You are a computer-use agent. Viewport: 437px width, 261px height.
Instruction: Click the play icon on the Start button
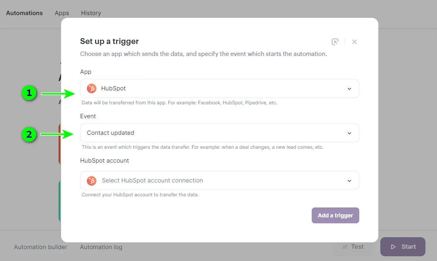click(393, 247)
